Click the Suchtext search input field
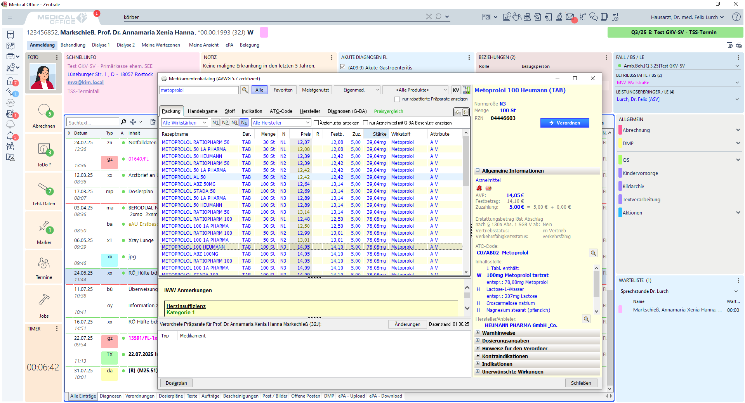745x403 pixels. (x=92, y=123)
